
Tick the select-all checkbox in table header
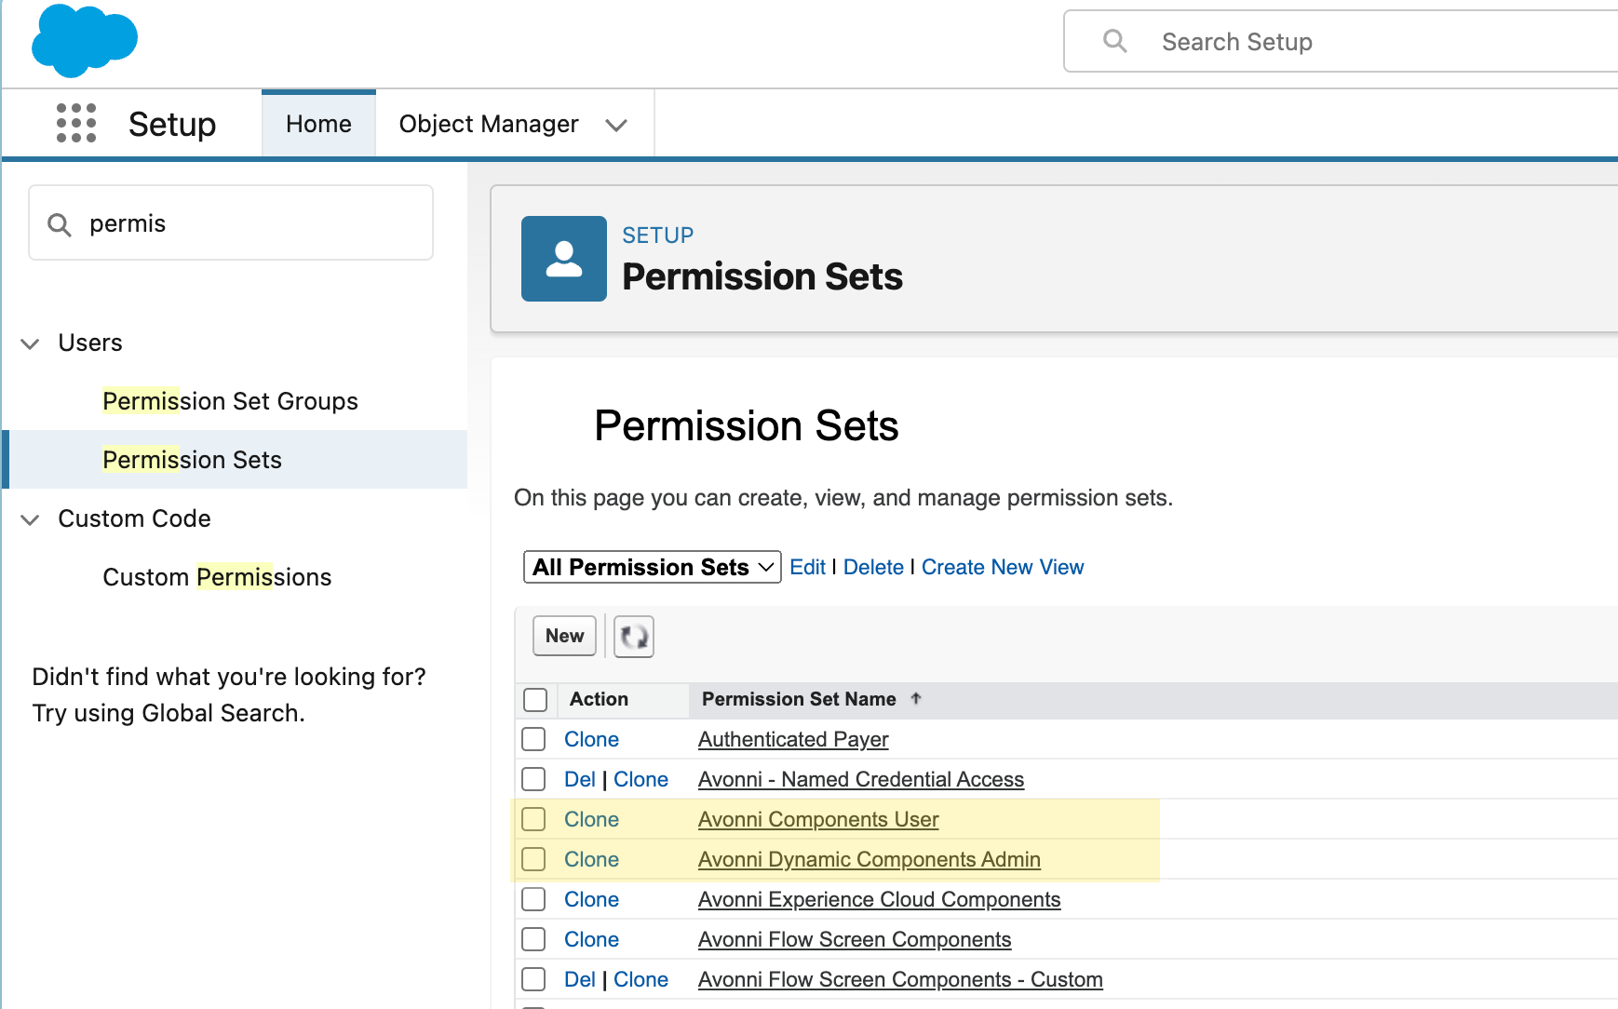(535, 699)
